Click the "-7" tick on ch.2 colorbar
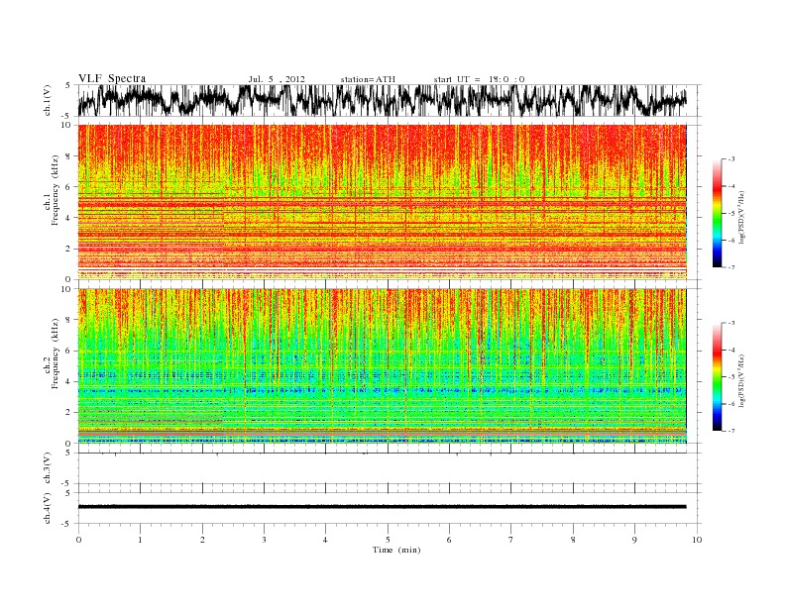Screen dimensions: 785x606 pyautogui.click(x=731, y=431)
